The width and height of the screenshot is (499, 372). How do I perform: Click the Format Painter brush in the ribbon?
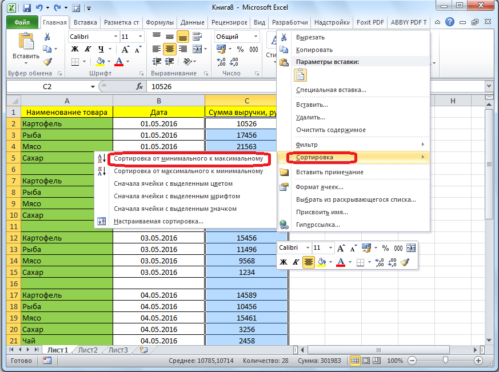coord(47,62)
